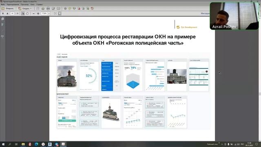The width and height of the screenshot is (261, 147).
Task: Open the page thumbnails side panel
Action: click(x=2, y=19)
